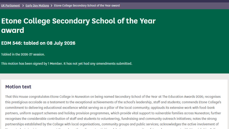Click the word award in the heading's second line

pos(13,30)
